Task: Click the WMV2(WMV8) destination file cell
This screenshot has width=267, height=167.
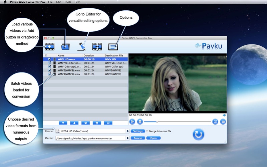Action: (x=113, y=70)
